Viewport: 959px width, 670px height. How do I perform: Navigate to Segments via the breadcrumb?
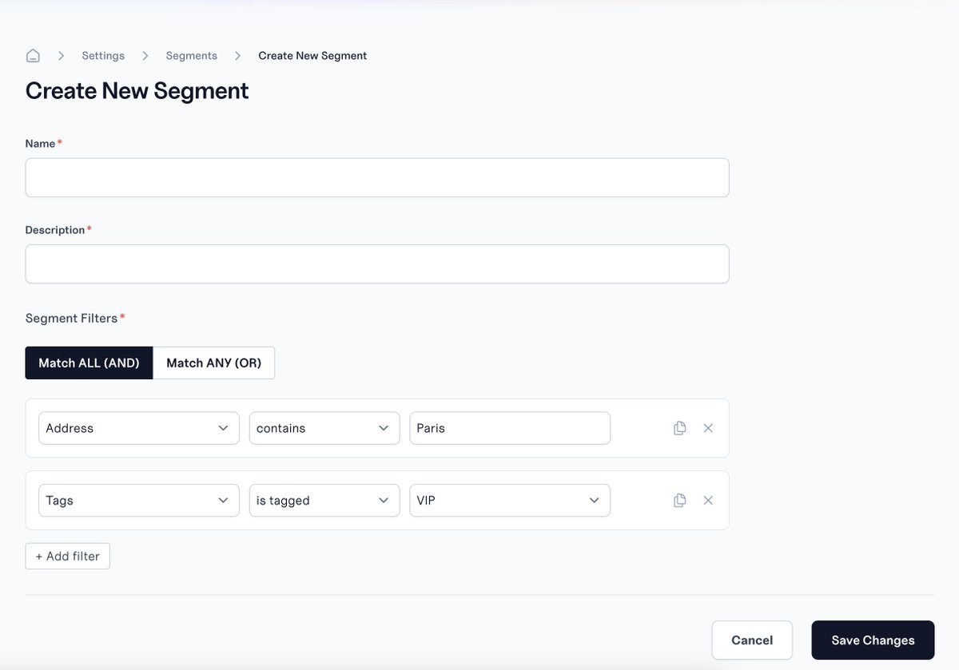coord(191,55)
